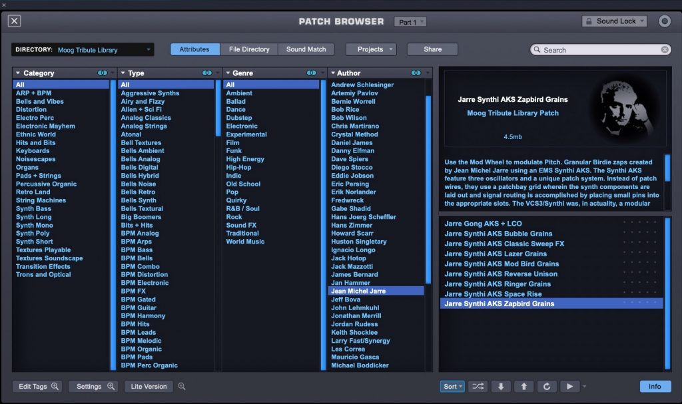Click the Type column scrollbar
682x404 pixels.
[x=218, y=108]
